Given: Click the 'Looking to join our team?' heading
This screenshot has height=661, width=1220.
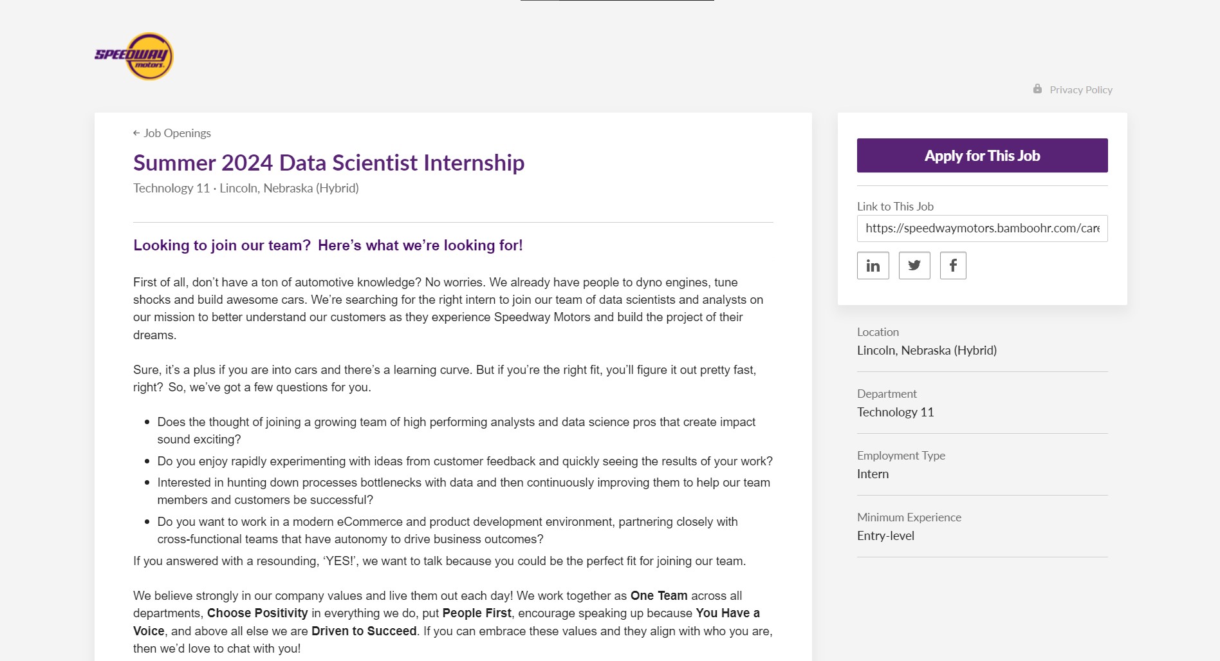Looking at the screenshot, I should pos(328,245).
